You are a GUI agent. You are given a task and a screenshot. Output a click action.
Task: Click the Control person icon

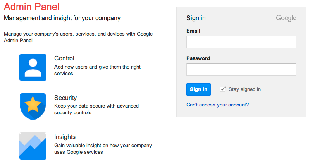click(33, 67)
